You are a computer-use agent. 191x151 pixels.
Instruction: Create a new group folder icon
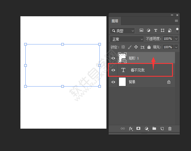tap(154, 128)
